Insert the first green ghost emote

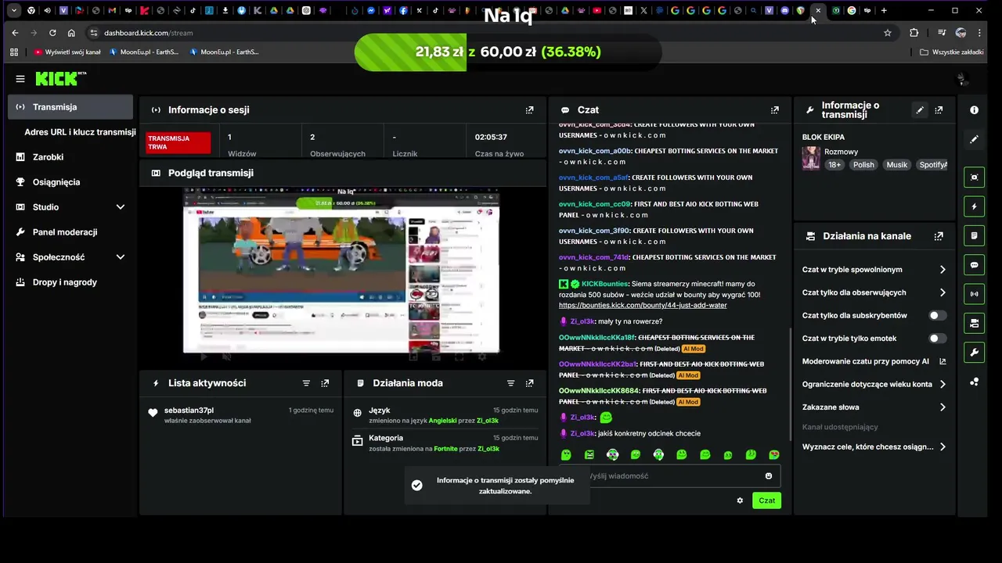click(566, 455)
